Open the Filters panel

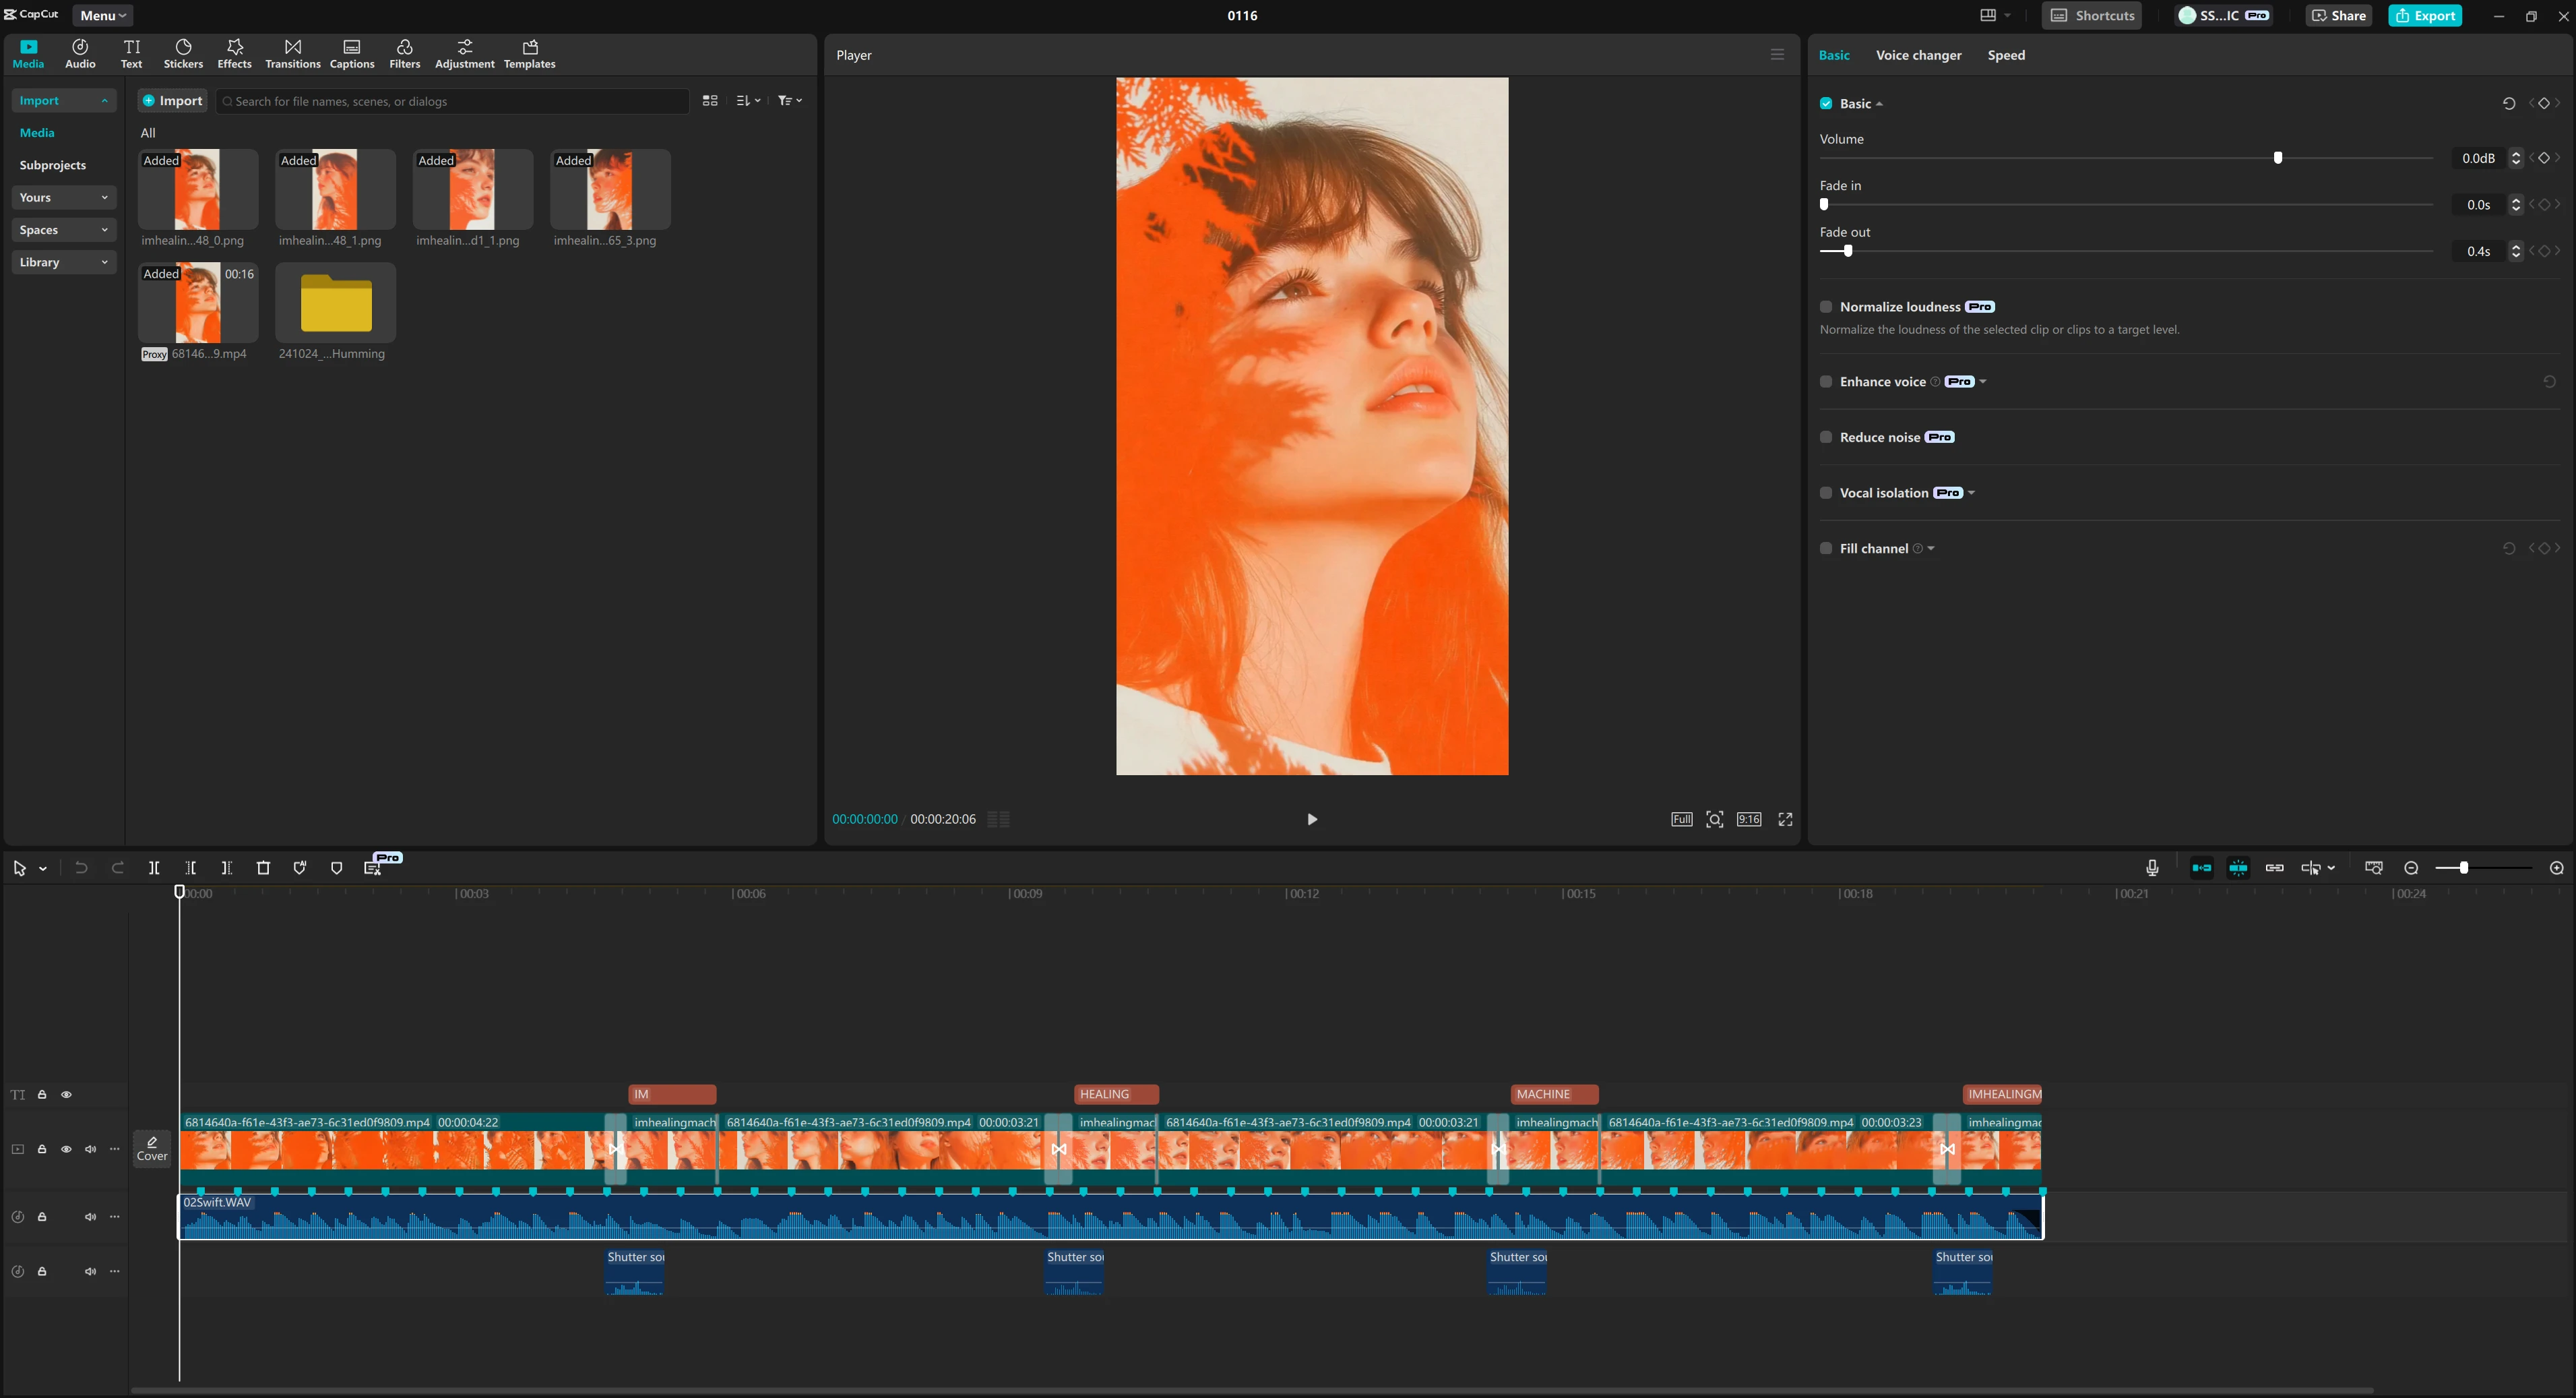click(404, 54)
